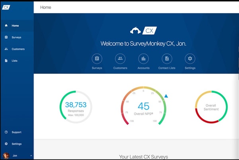This screenshot has width=239, height=160.
Task: Open Settings in the sidebar
Action: (x=16, y=144)
